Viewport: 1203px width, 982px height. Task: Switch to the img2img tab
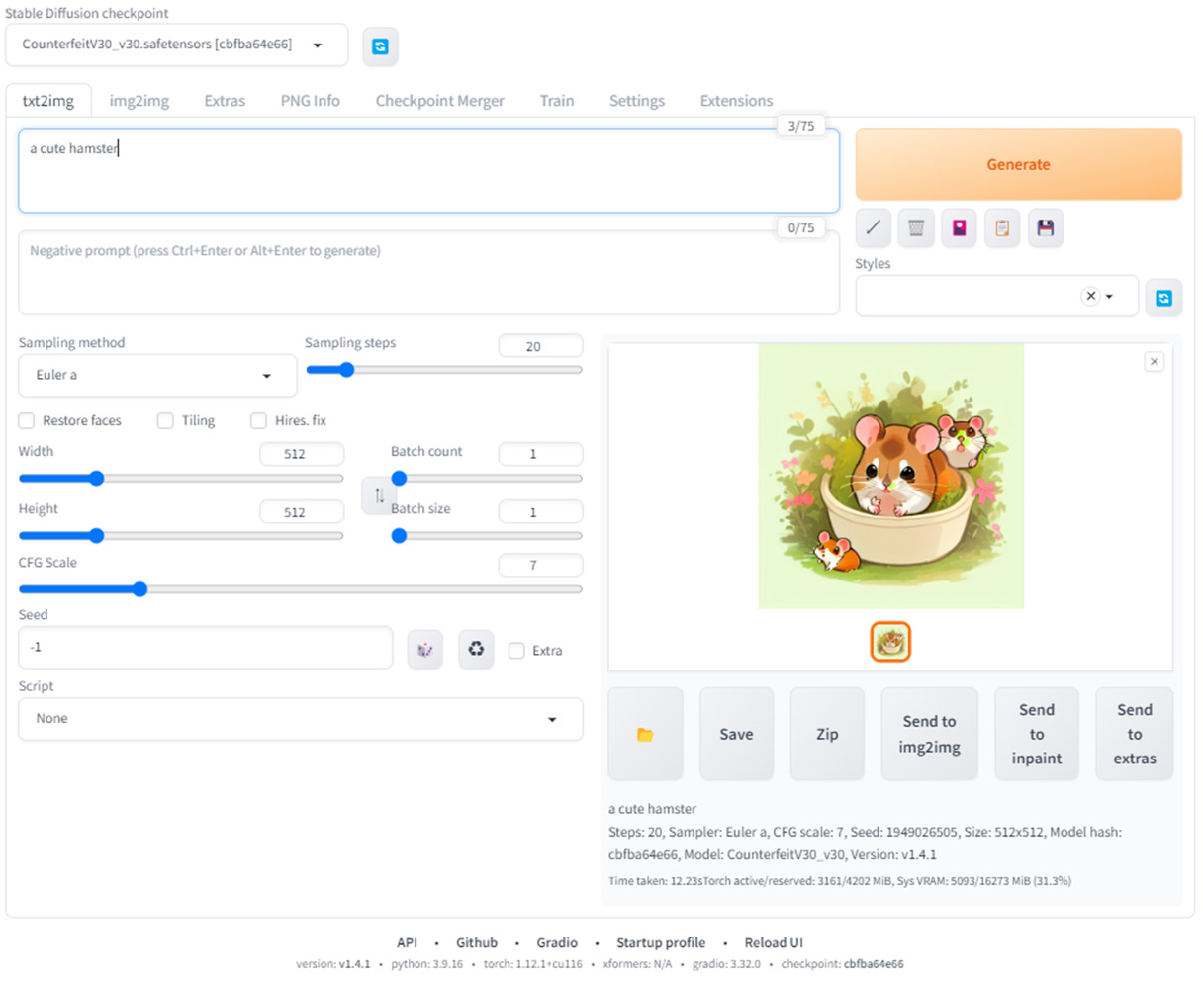pos(139,100)
